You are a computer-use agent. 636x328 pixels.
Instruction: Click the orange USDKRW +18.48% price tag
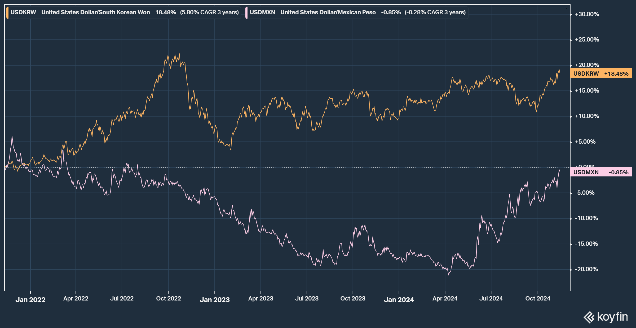[601, 74]
